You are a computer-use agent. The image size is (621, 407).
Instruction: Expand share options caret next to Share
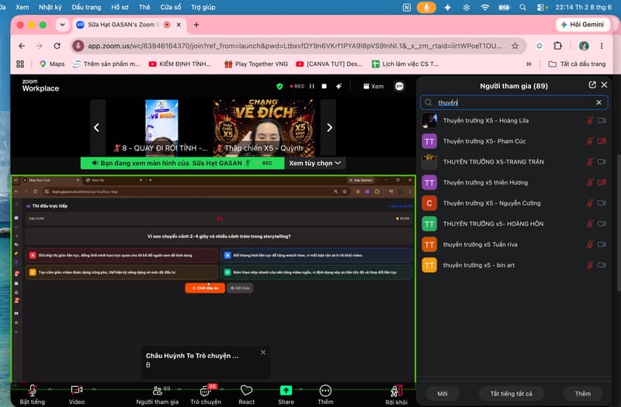pos(300,390)
